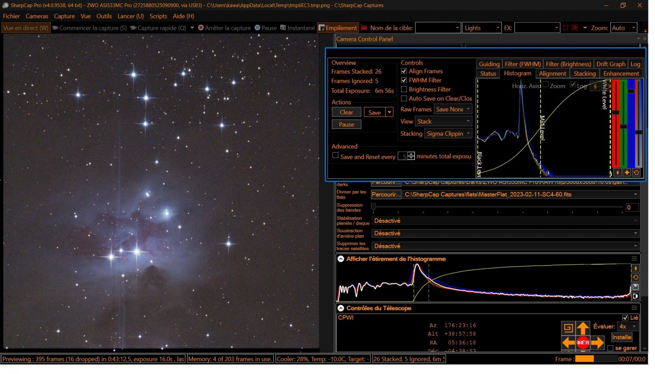Open the Outils menu
655x374 pixels.
click(104, 16)
